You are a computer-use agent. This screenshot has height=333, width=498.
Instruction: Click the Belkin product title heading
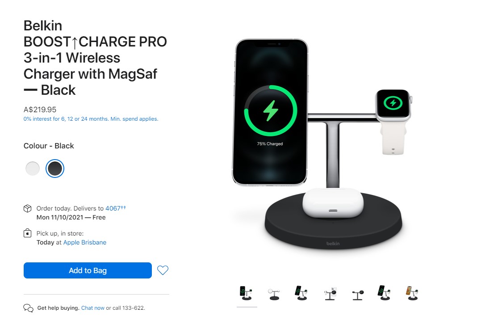point(95,58)
